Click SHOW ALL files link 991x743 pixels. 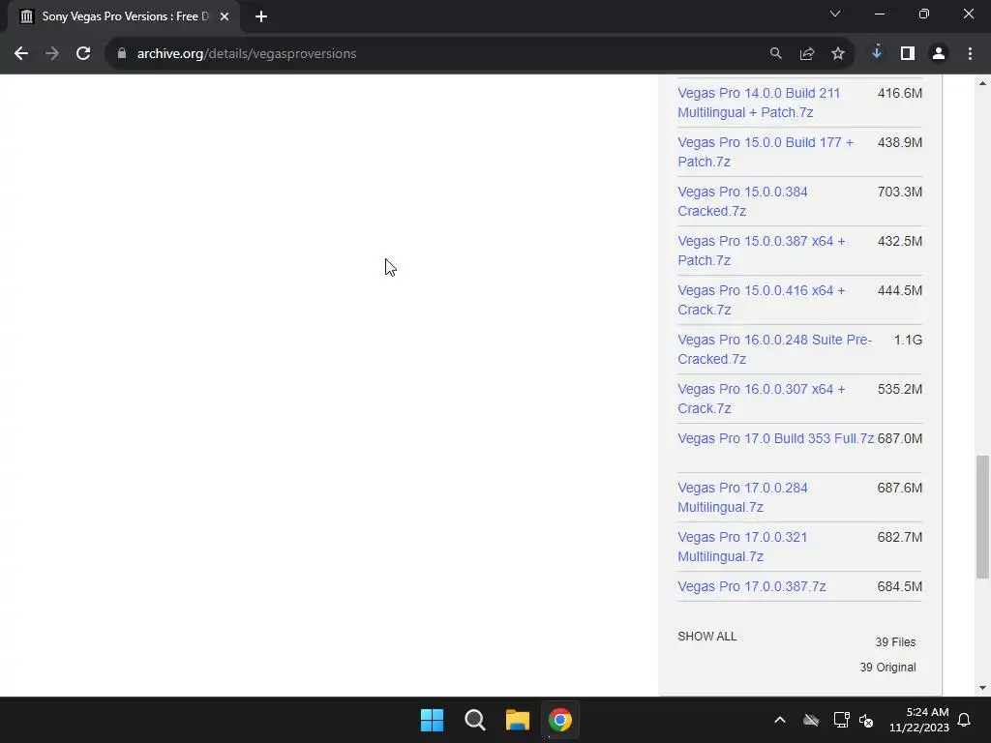coord(707,637)
